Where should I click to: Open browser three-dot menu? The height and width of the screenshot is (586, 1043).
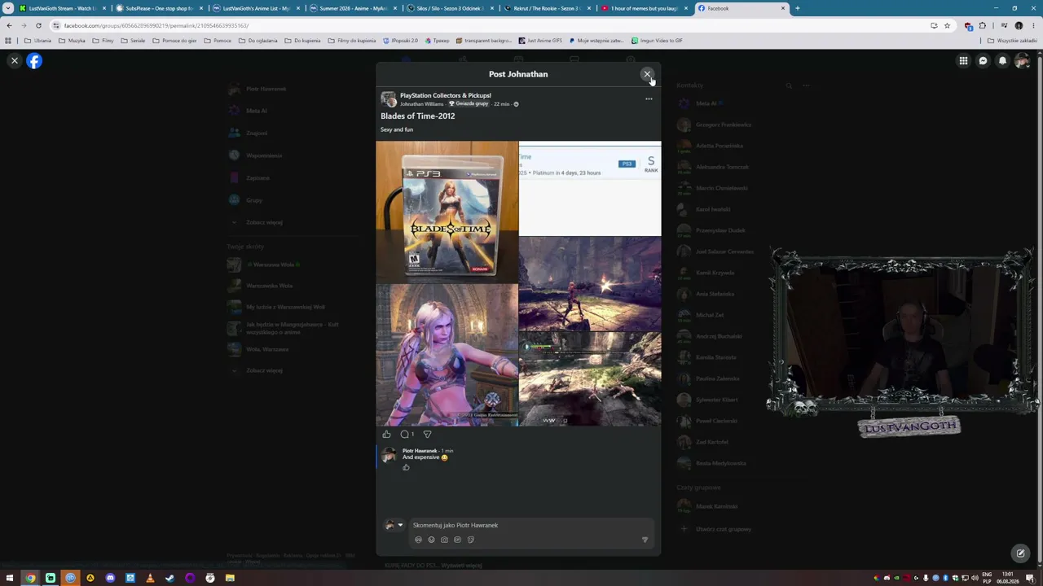tap(1032, 25)
